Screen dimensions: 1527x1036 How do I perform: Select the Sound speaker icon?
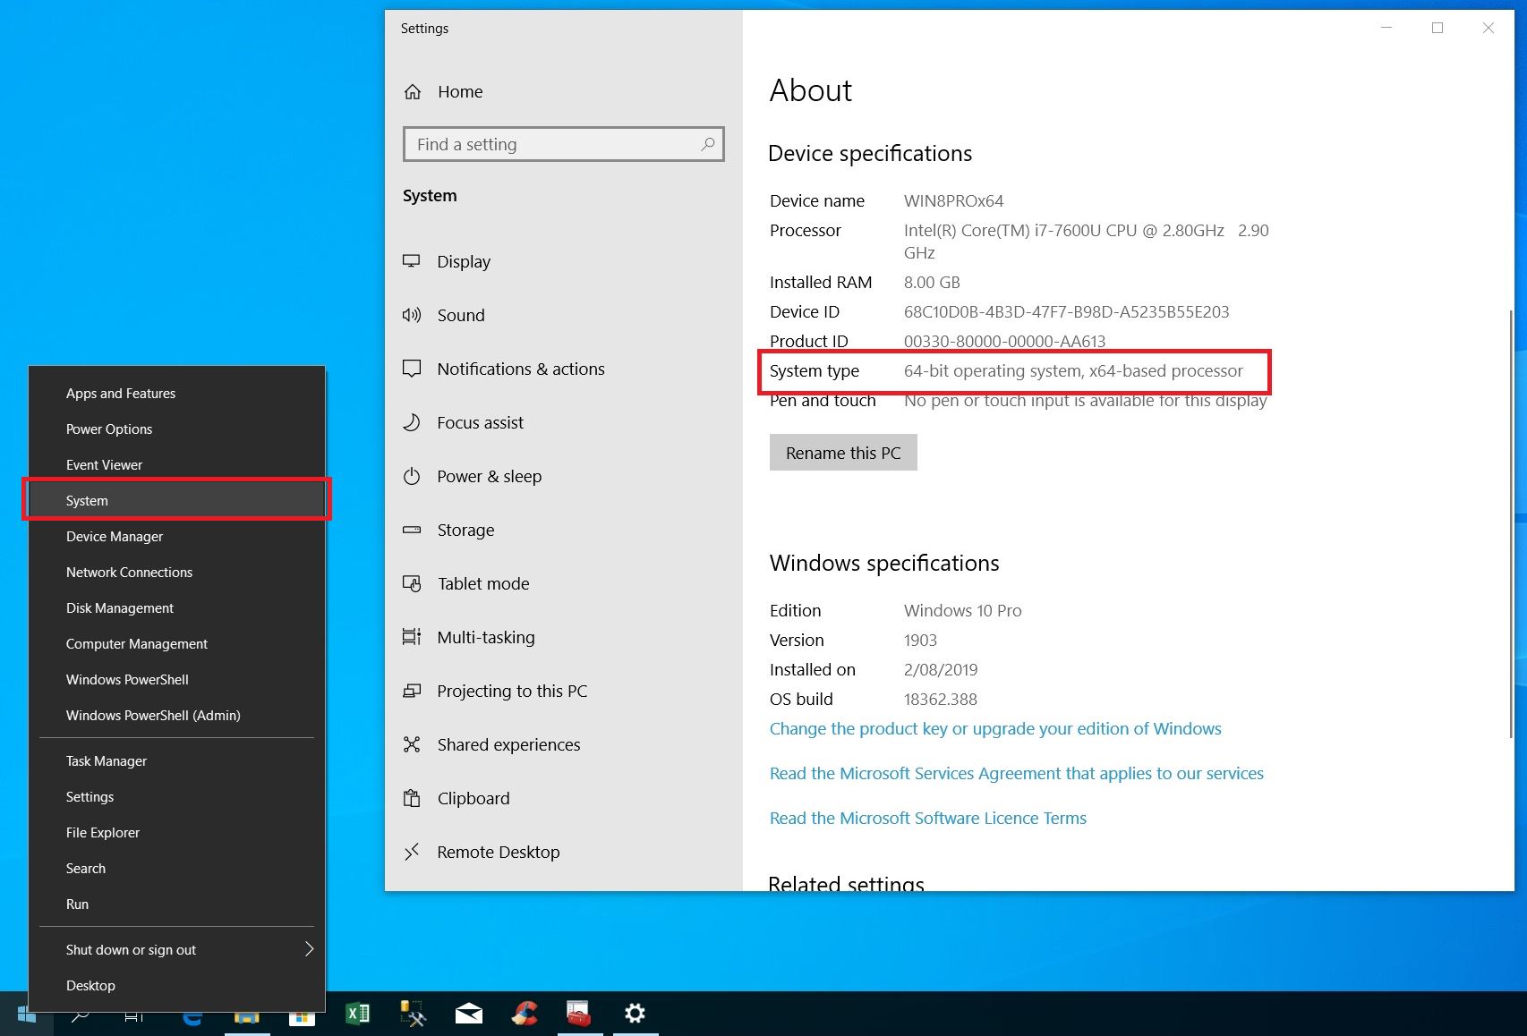point(412,315)
